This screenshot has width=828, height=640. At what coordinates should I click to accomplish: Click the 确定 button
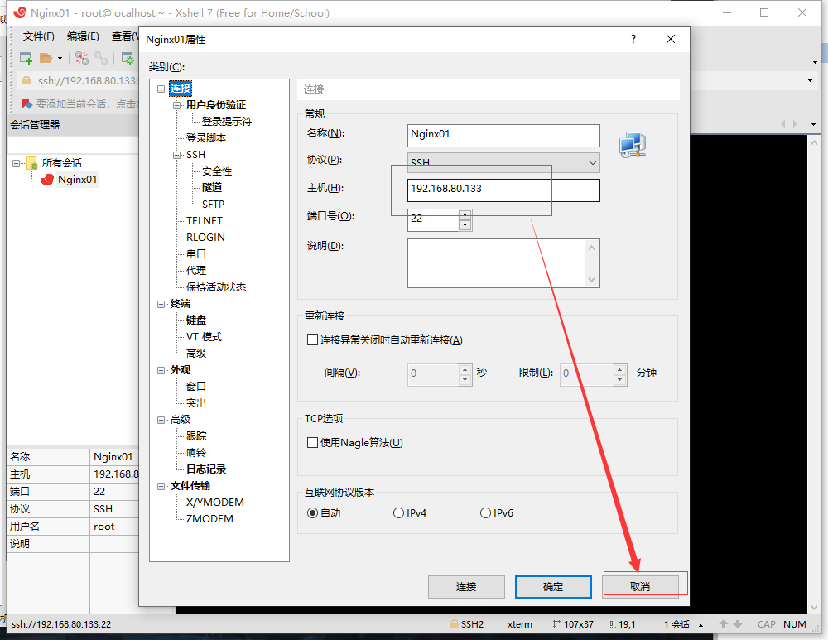(553, 587)
